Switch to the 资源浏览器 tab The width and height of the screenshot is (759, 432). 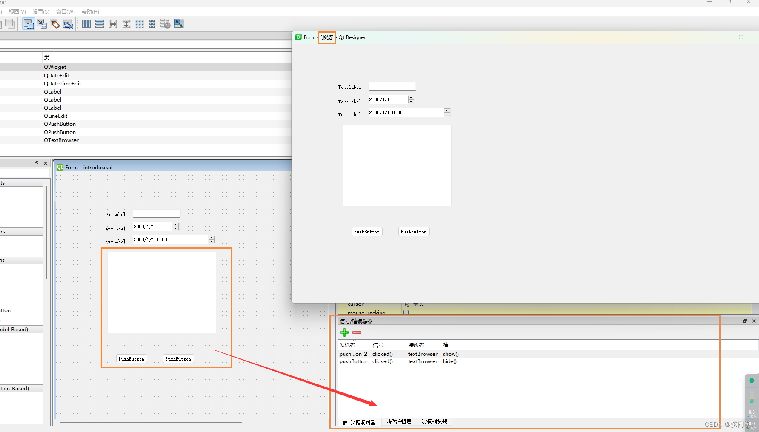point(434,422)
